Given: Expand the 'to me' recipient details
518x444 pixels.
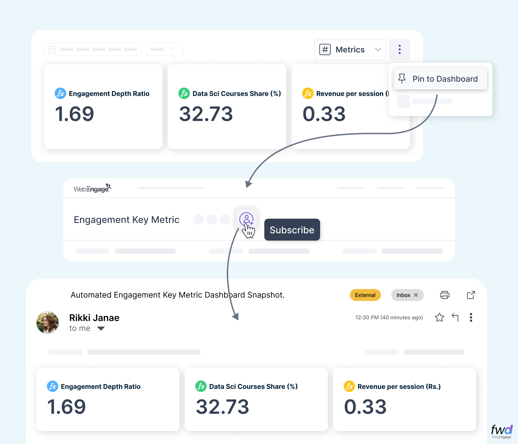Looking at the screenshot, I should tap(101, 329).
